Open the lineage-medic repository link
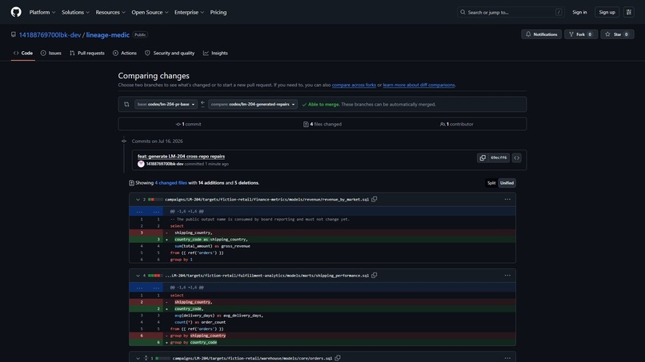 (108, 35)
